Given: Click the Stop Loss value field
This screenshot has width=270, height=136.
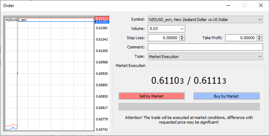Looking at the screenshot, I should point(163,38).
